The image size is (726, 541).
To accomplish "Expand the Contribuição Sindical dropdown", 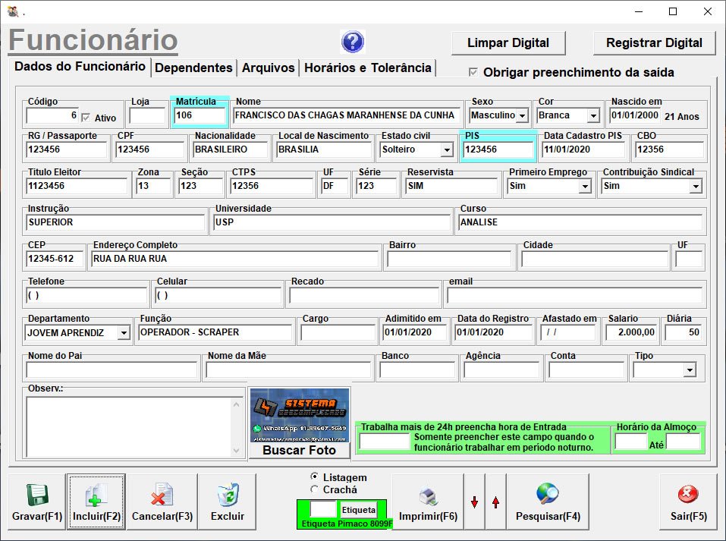I will coord(696,186).
